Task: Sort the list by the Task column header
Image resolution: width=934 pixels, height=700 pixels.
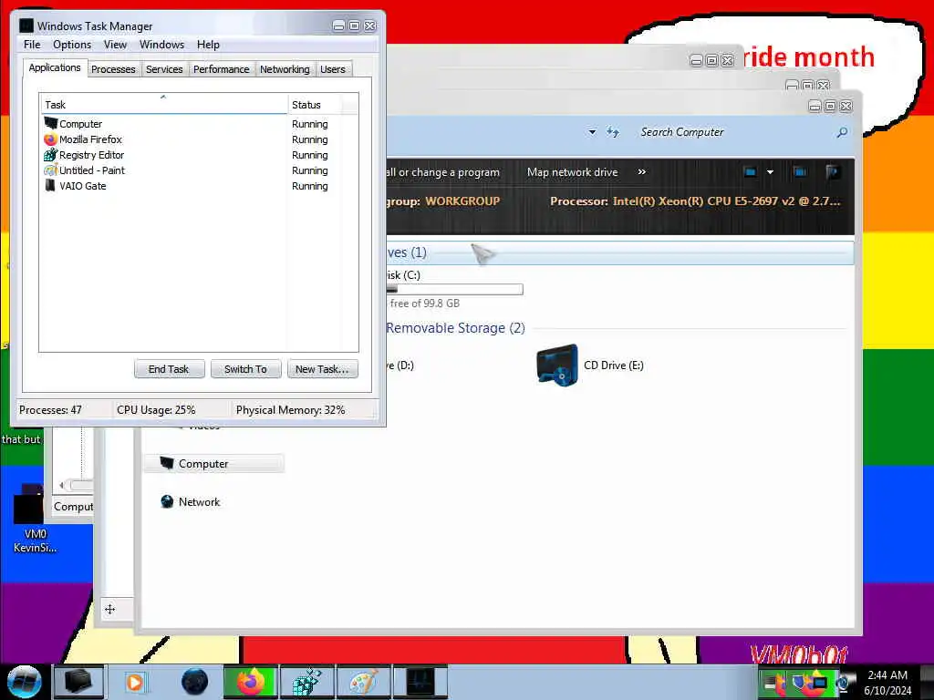Action: (x=164, y=105)
